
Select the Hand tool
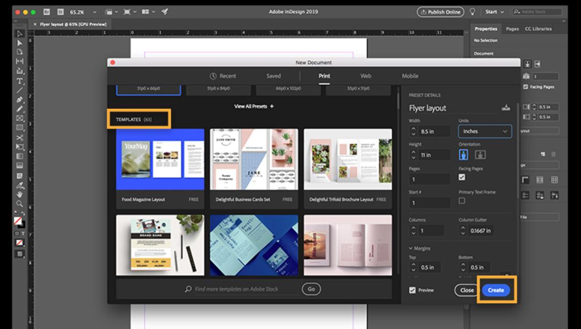click(20, 194)
